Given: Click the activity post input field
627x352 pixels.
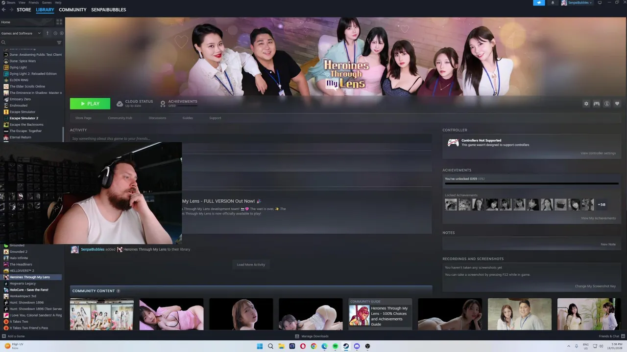Looking at the screenshot, I should tap(251, 139).
